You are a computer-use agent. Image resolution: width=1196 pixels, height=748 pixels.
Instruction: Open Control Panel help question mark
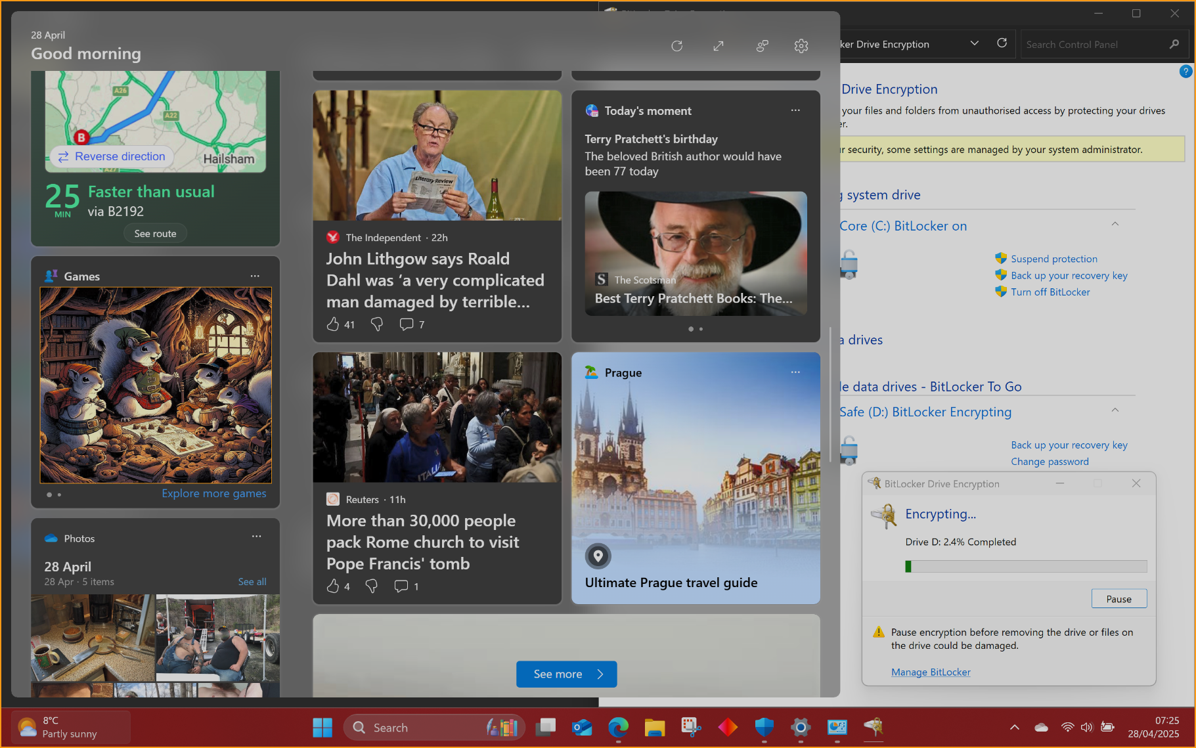click(x=1185, y=72)
